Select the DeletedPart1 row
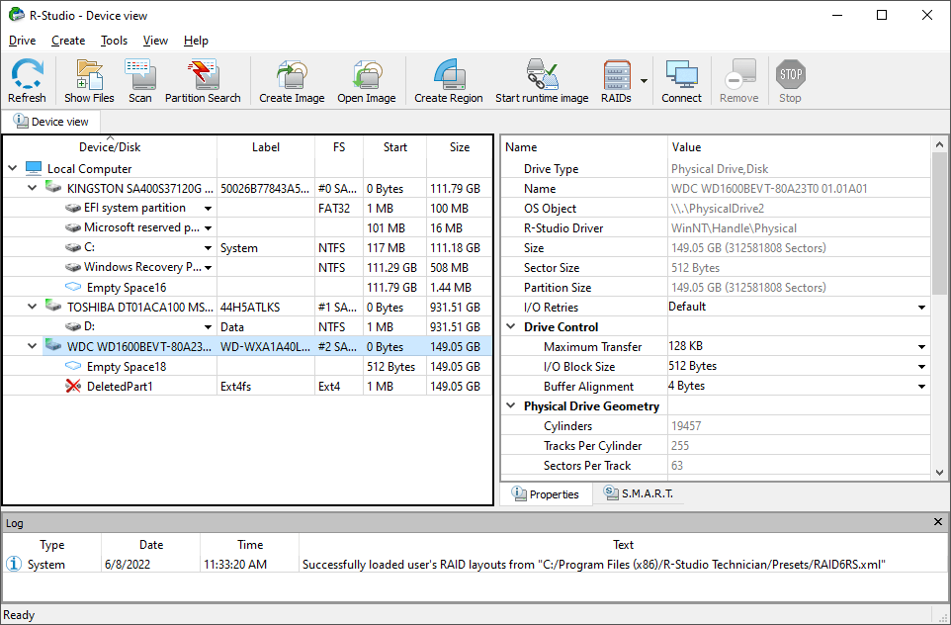The height and width of the screenshot is (625, 951). pyautogui.click(x=247, y=386)
